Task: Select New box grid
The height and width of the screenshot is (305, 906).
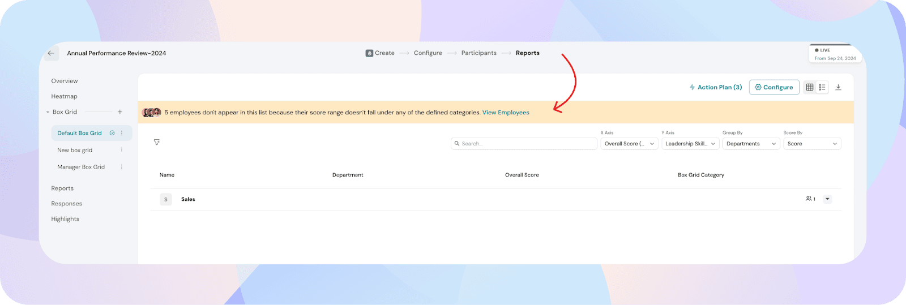Action: [x=75, y=150]
